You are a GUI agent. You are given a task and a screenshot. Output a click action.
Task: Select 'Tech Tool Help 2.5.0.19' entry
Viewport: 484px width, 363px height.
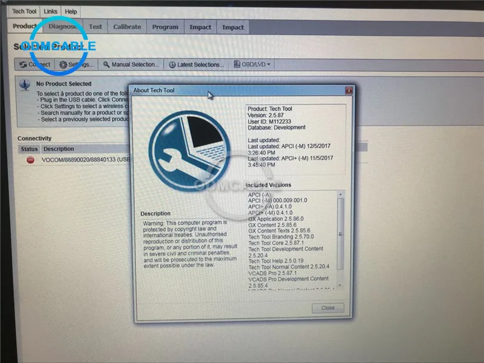pyautogui.click(x=276, y=261)
